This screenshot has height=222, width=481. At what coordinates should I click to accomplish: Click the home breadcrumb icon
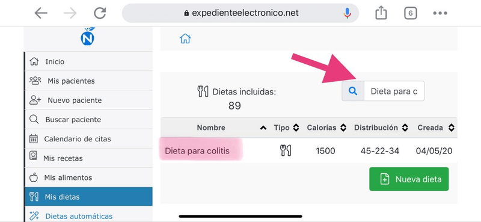[x=185, y=39]
